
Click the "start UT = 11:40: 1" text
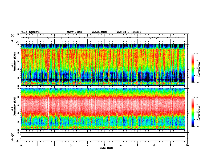click(x=129, y=32)
